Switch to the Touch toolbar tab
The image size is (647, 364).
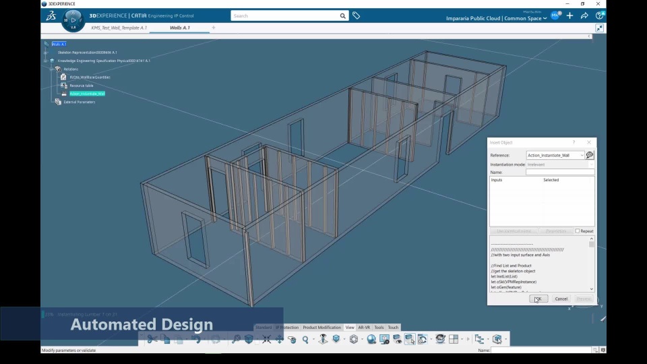(x=393, y=328)
